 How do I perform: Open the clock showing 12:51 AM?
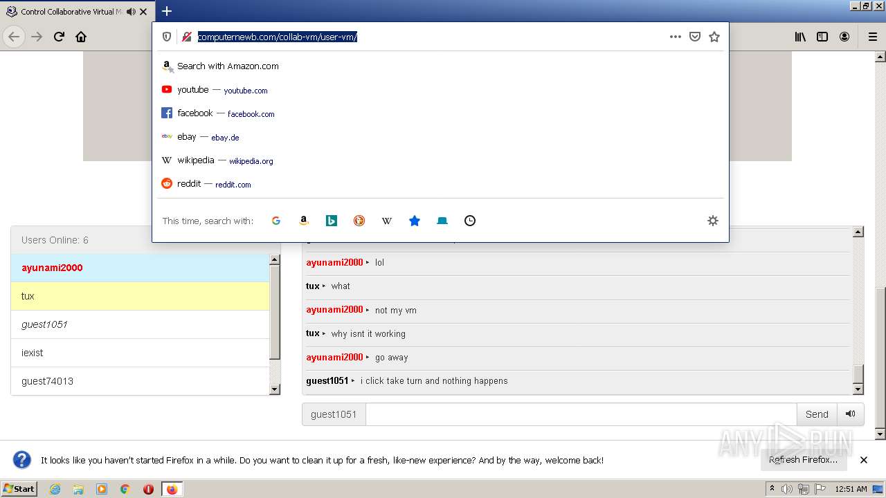point(851,489)
